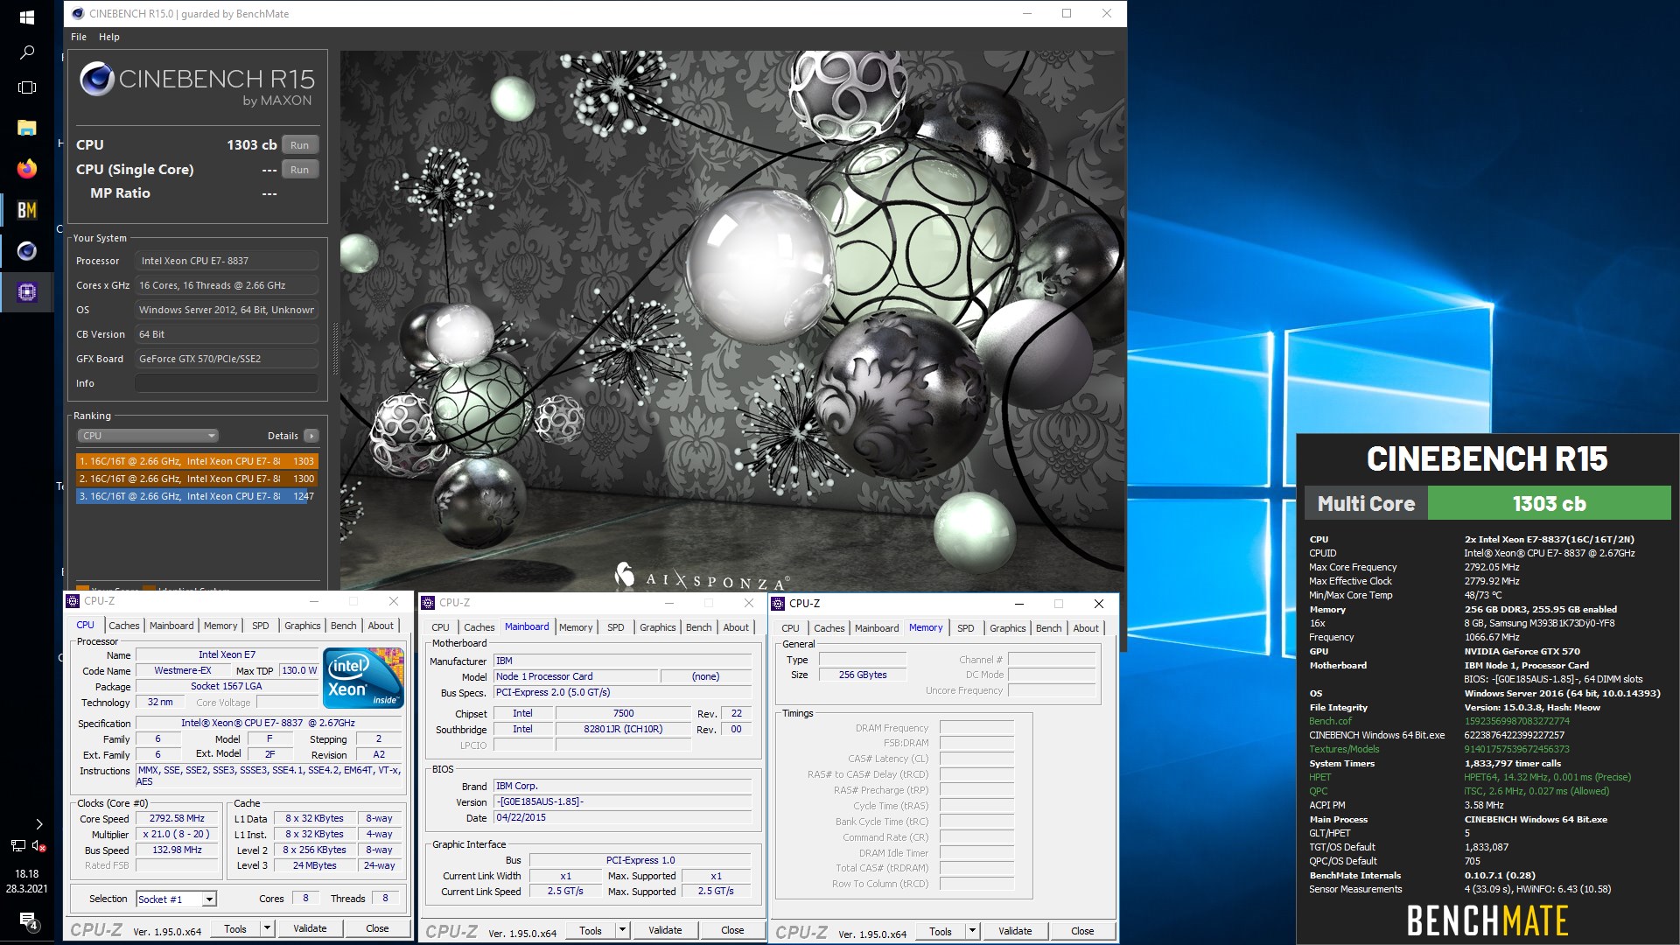The width and height of the screenshot is (1680, 945).
Task: Open the Ranking CPU dropdown
Action: (x=148, y=436)
